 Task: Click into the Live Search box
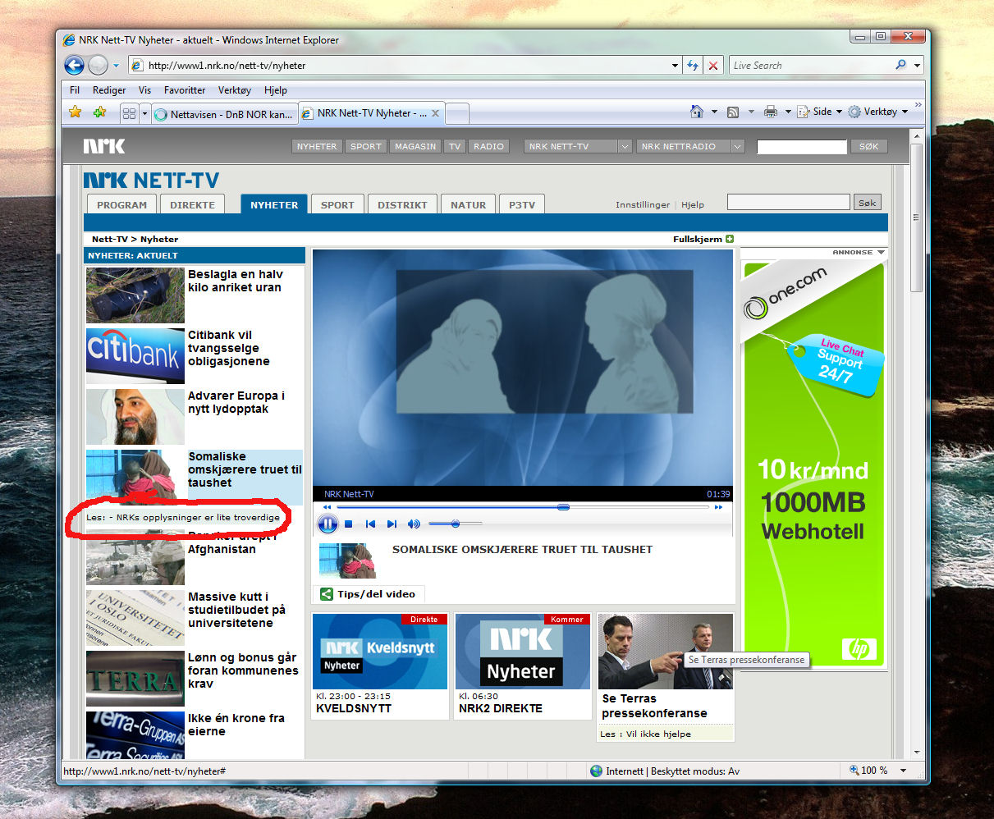[x=809, y=66]
